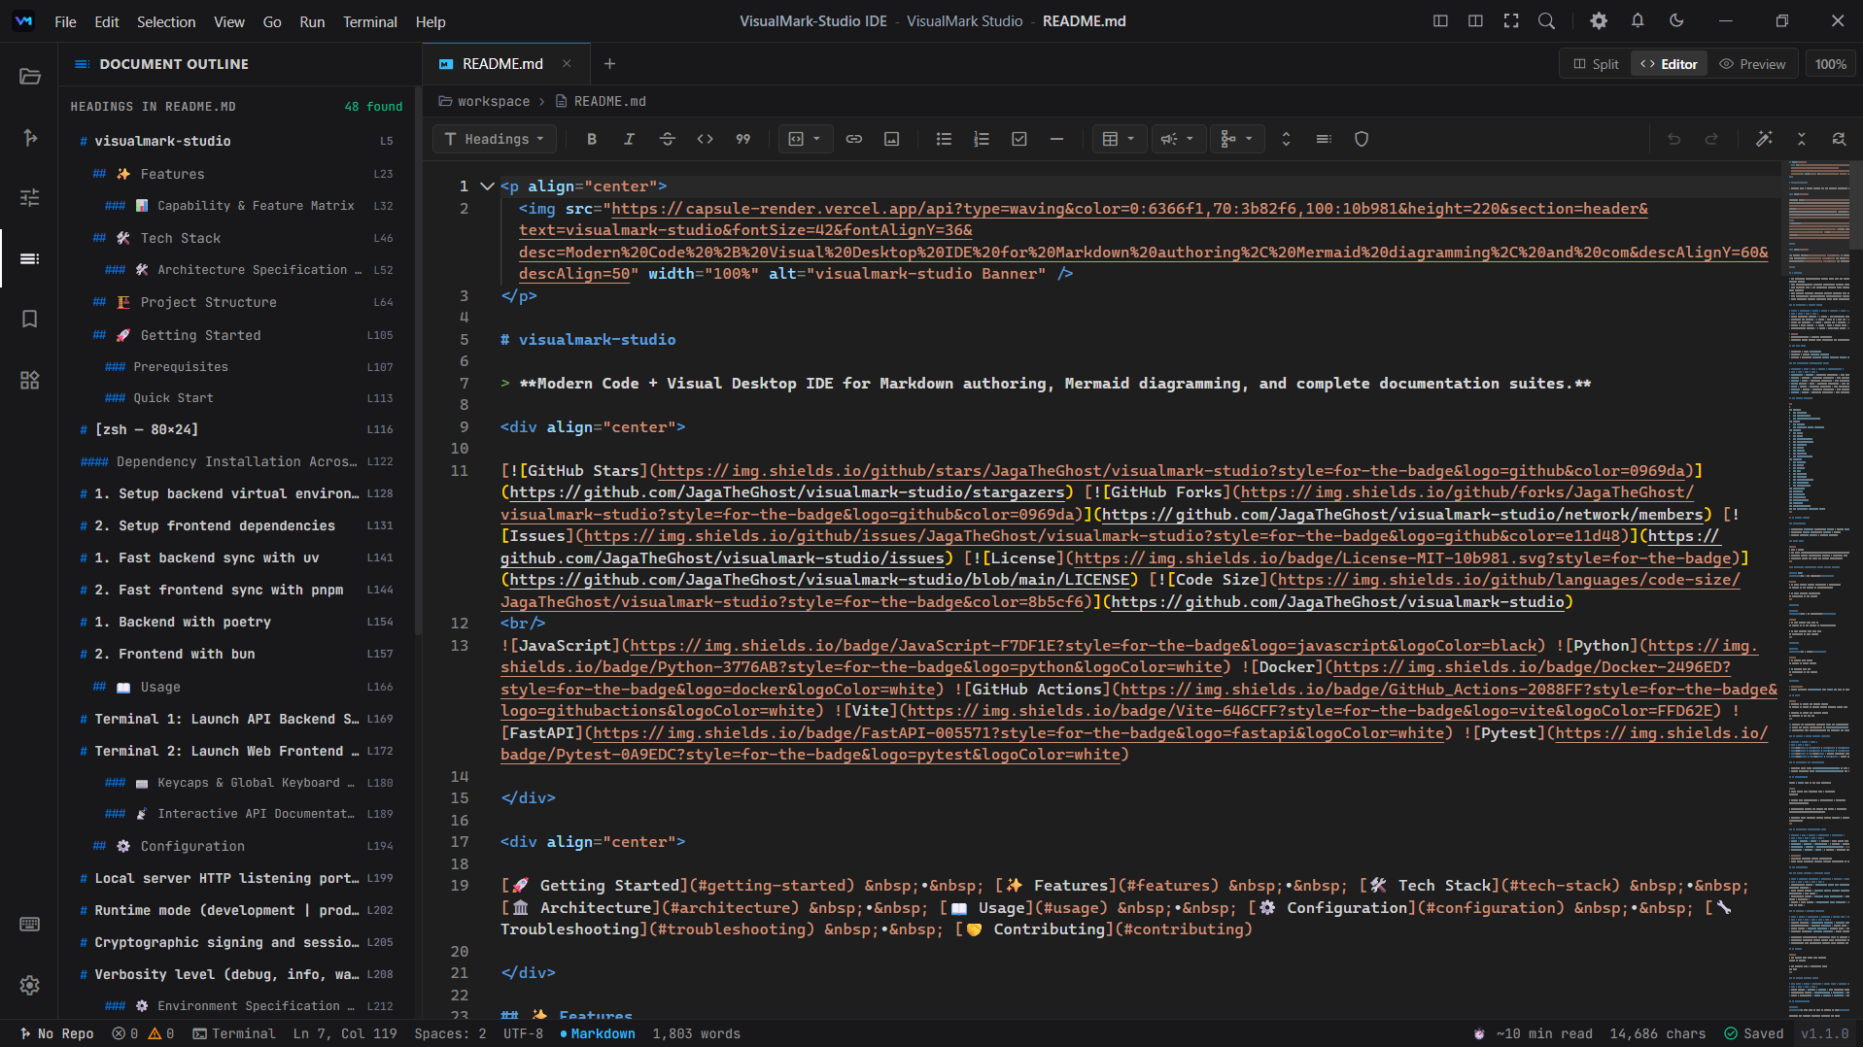The image size is (1863, 1047).
Task: Open Terminal from the status bar
Action: coord(234,1033)
